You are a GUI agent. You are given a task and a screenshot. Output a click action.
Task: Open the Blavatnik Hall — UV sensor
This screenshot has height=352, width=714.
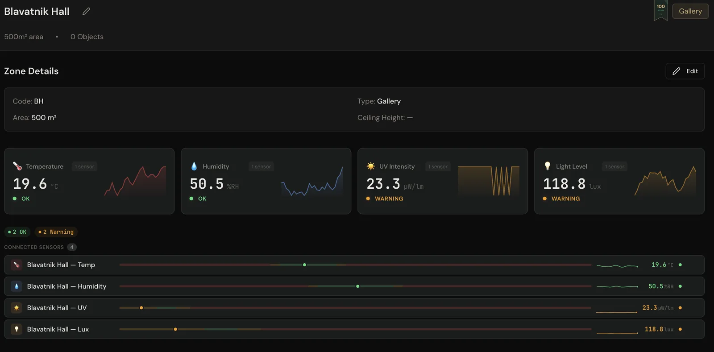[x=354, y=308]
